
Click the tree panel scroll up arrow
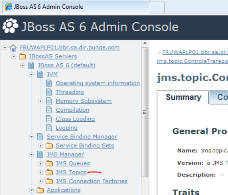click(x=145, y=43)
